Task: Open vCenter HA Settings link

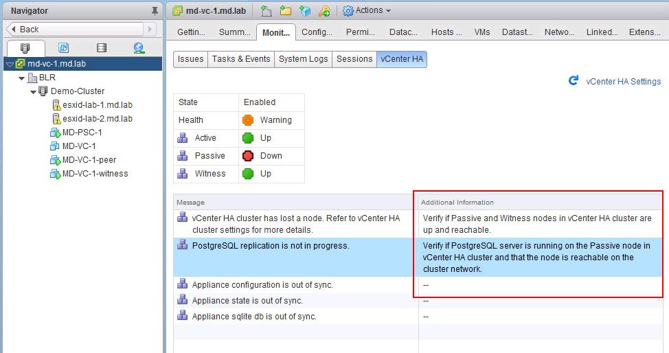Action: point(624,82)
